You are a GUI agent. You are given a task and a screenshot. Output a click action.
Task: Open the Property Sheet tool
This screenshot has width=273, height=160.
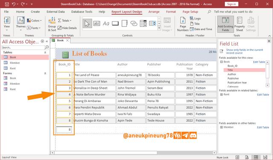240,24
